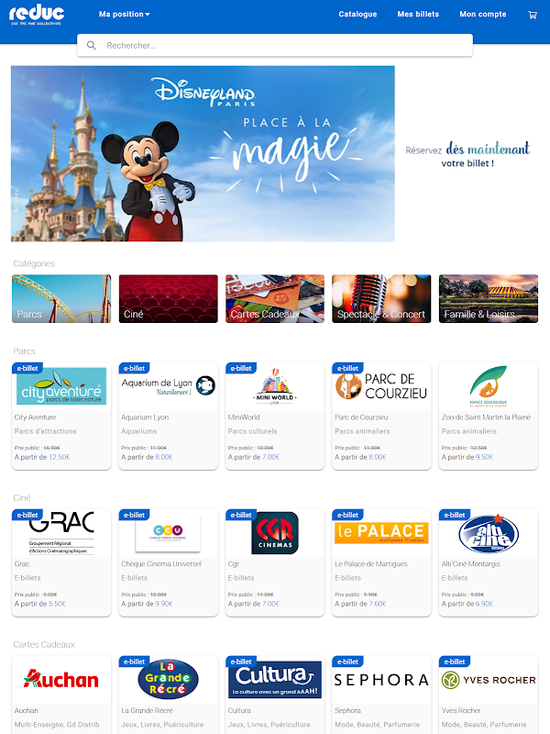The height and width of the screenshot is (734, 550).
Task: Click the Parcs culturels subtitle
Action: coord(253,431)
